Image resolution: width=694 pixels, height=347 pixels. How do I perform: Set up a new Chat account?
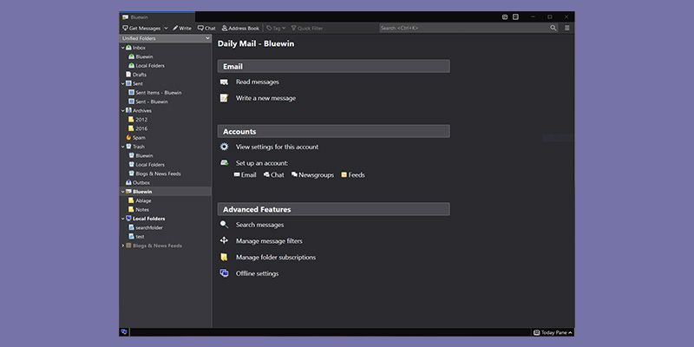click(274, 175)
